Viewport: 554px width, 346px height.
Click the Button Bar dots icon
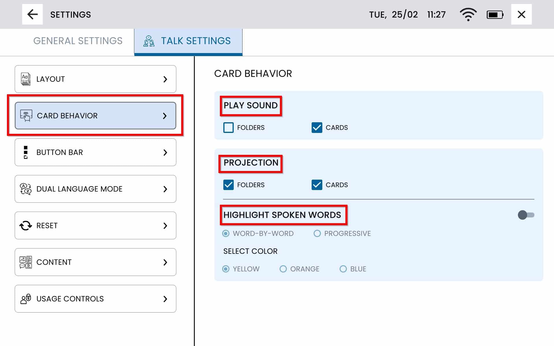(26, 152)
